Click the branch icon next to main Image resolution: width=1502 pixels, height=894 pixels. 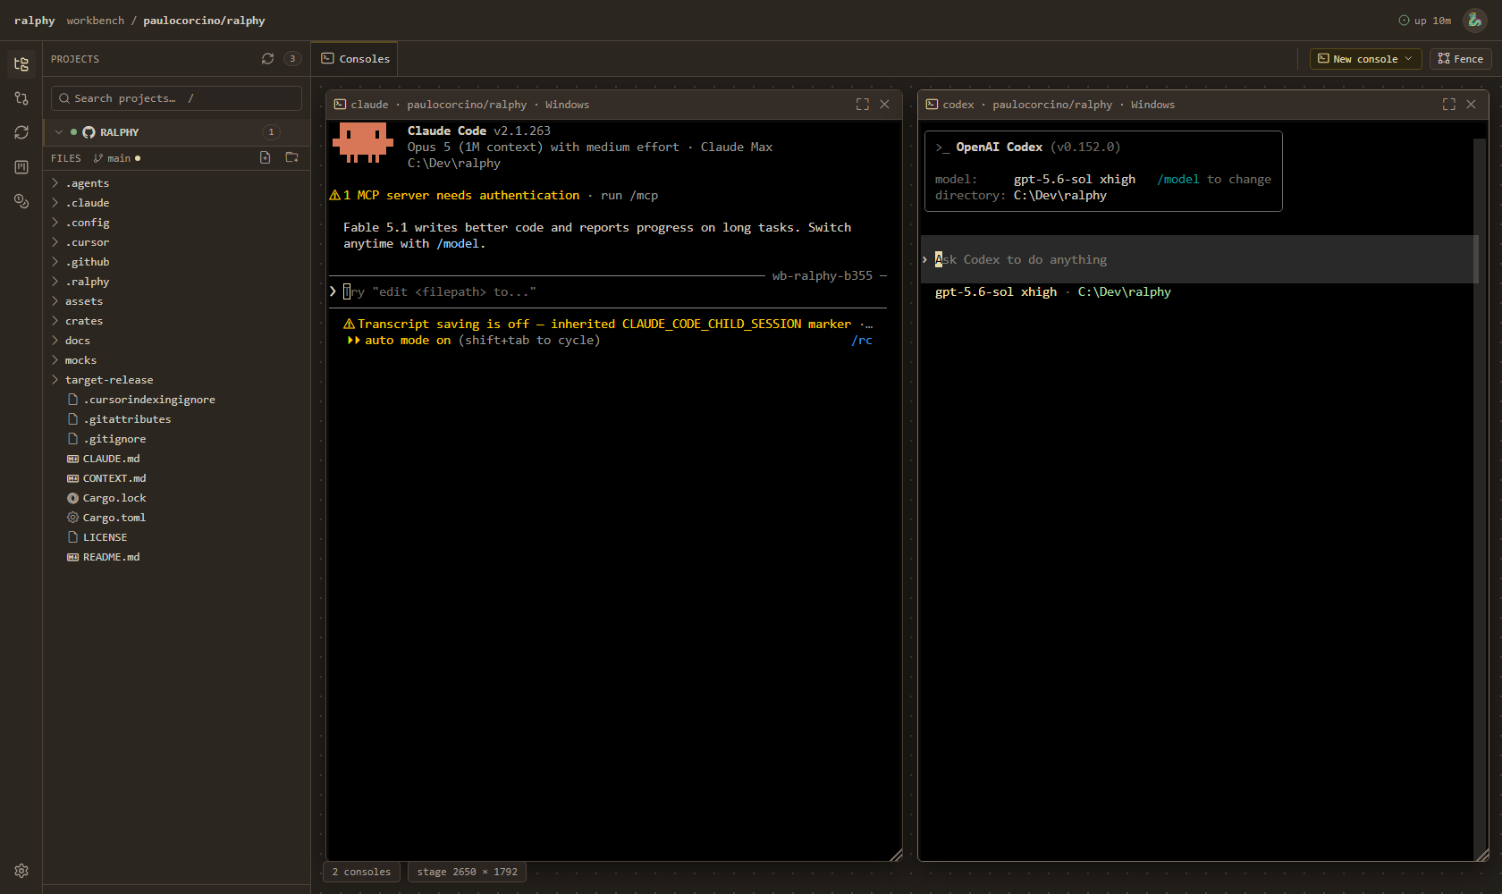(x=98, y=158)
